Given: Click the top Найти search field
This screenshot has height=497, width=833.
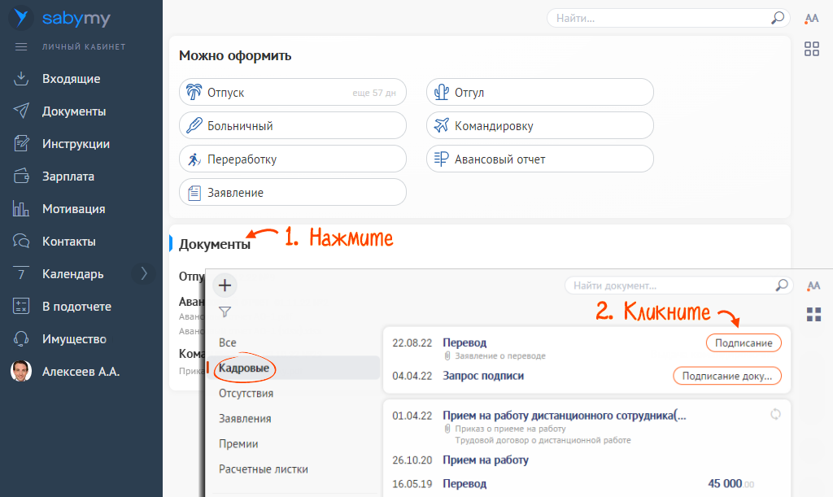Looking at the screenshot, I should pyautogui.click(x=659, y=18).
